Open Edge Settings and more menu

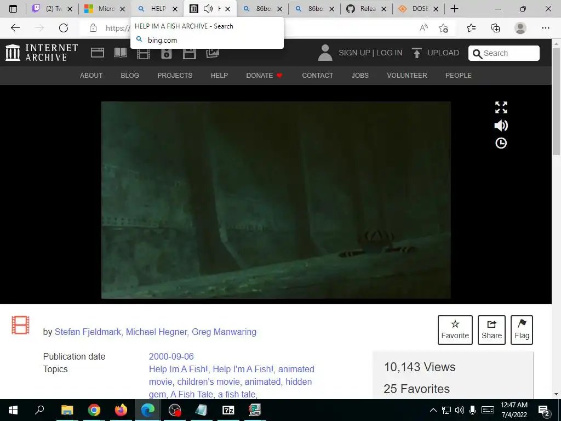(x=545, y=28)
